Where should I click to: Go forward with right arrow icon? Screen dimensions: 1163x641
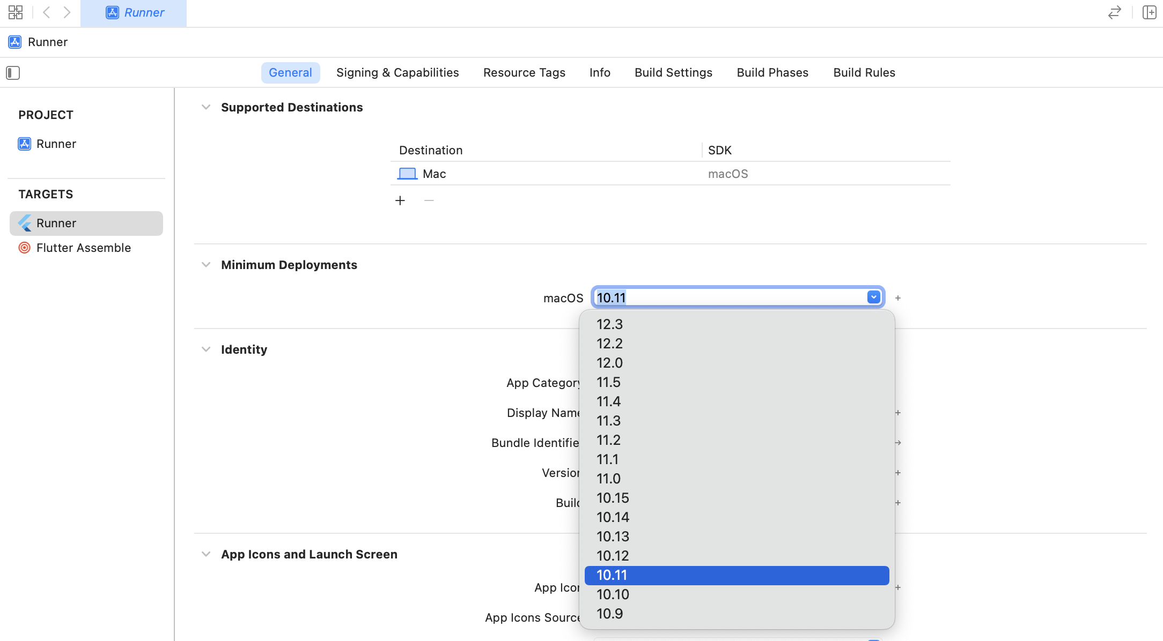[x=67, y=12]
